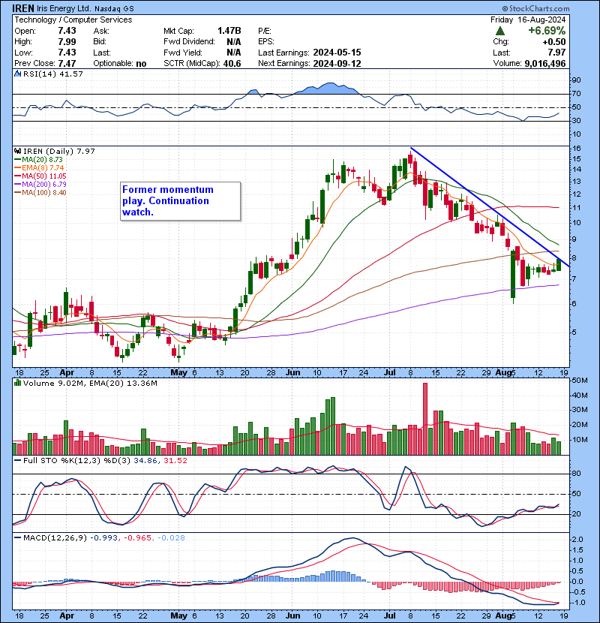Click the date Friday 16-Aug-2024
Image resolution: width=600 pixels, height=623 pixels.
click(528, 20)
